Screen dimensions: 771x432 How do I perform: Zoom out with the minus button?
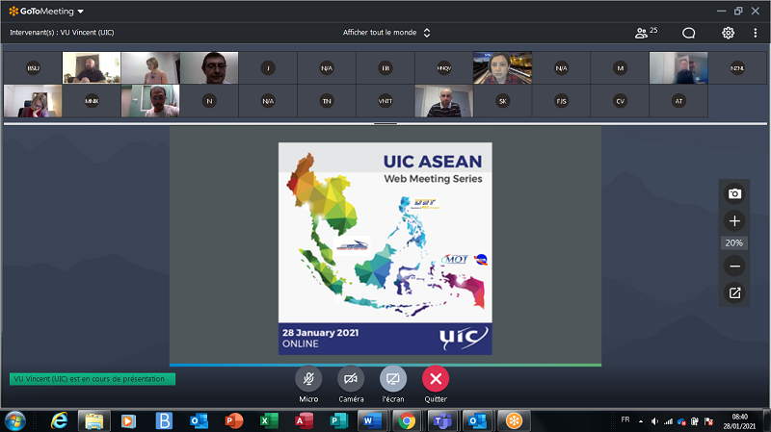point(734,267)
